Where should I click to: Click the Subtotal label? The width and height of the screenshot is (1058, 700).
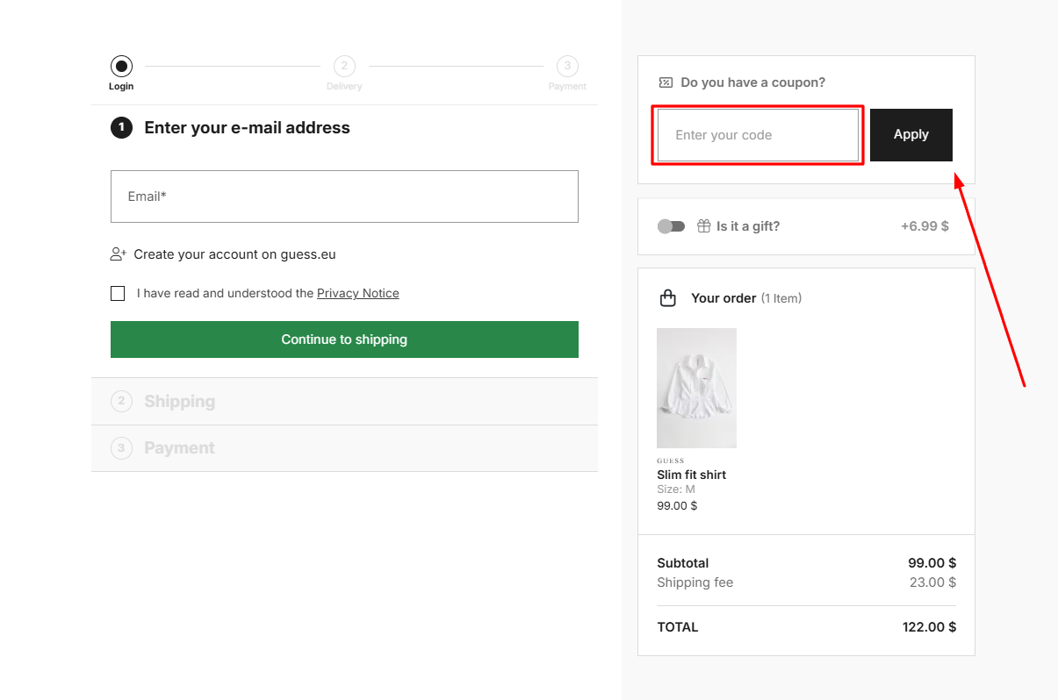pyautogui.click(x=683, y=563)
